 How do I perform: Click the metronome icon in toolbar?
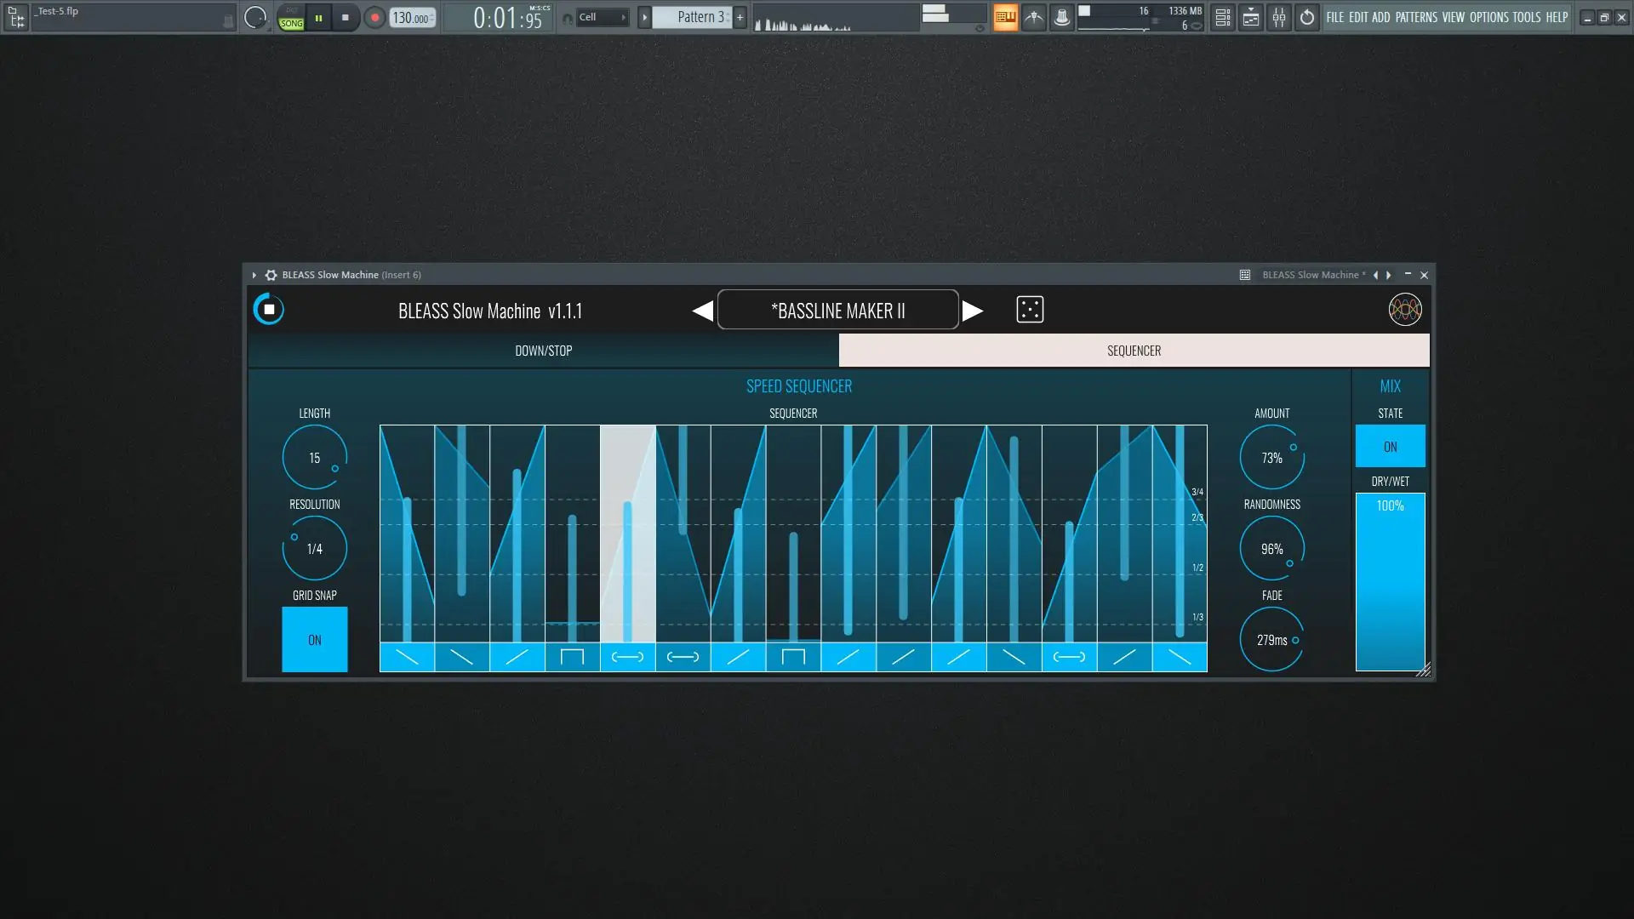1033,17
